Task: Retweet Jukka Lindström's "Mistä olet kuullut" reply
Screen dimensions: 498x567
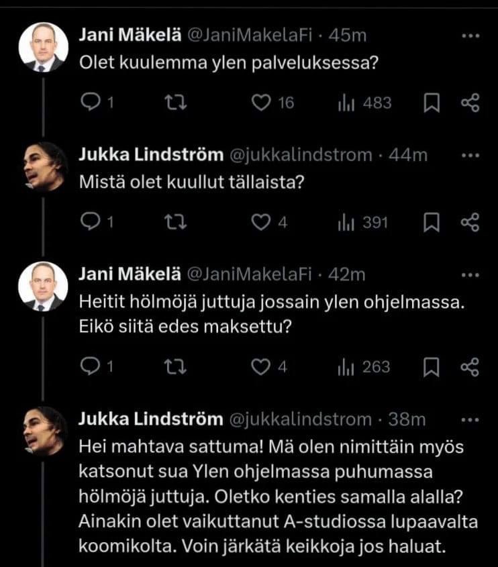Action: coord(175,218)
